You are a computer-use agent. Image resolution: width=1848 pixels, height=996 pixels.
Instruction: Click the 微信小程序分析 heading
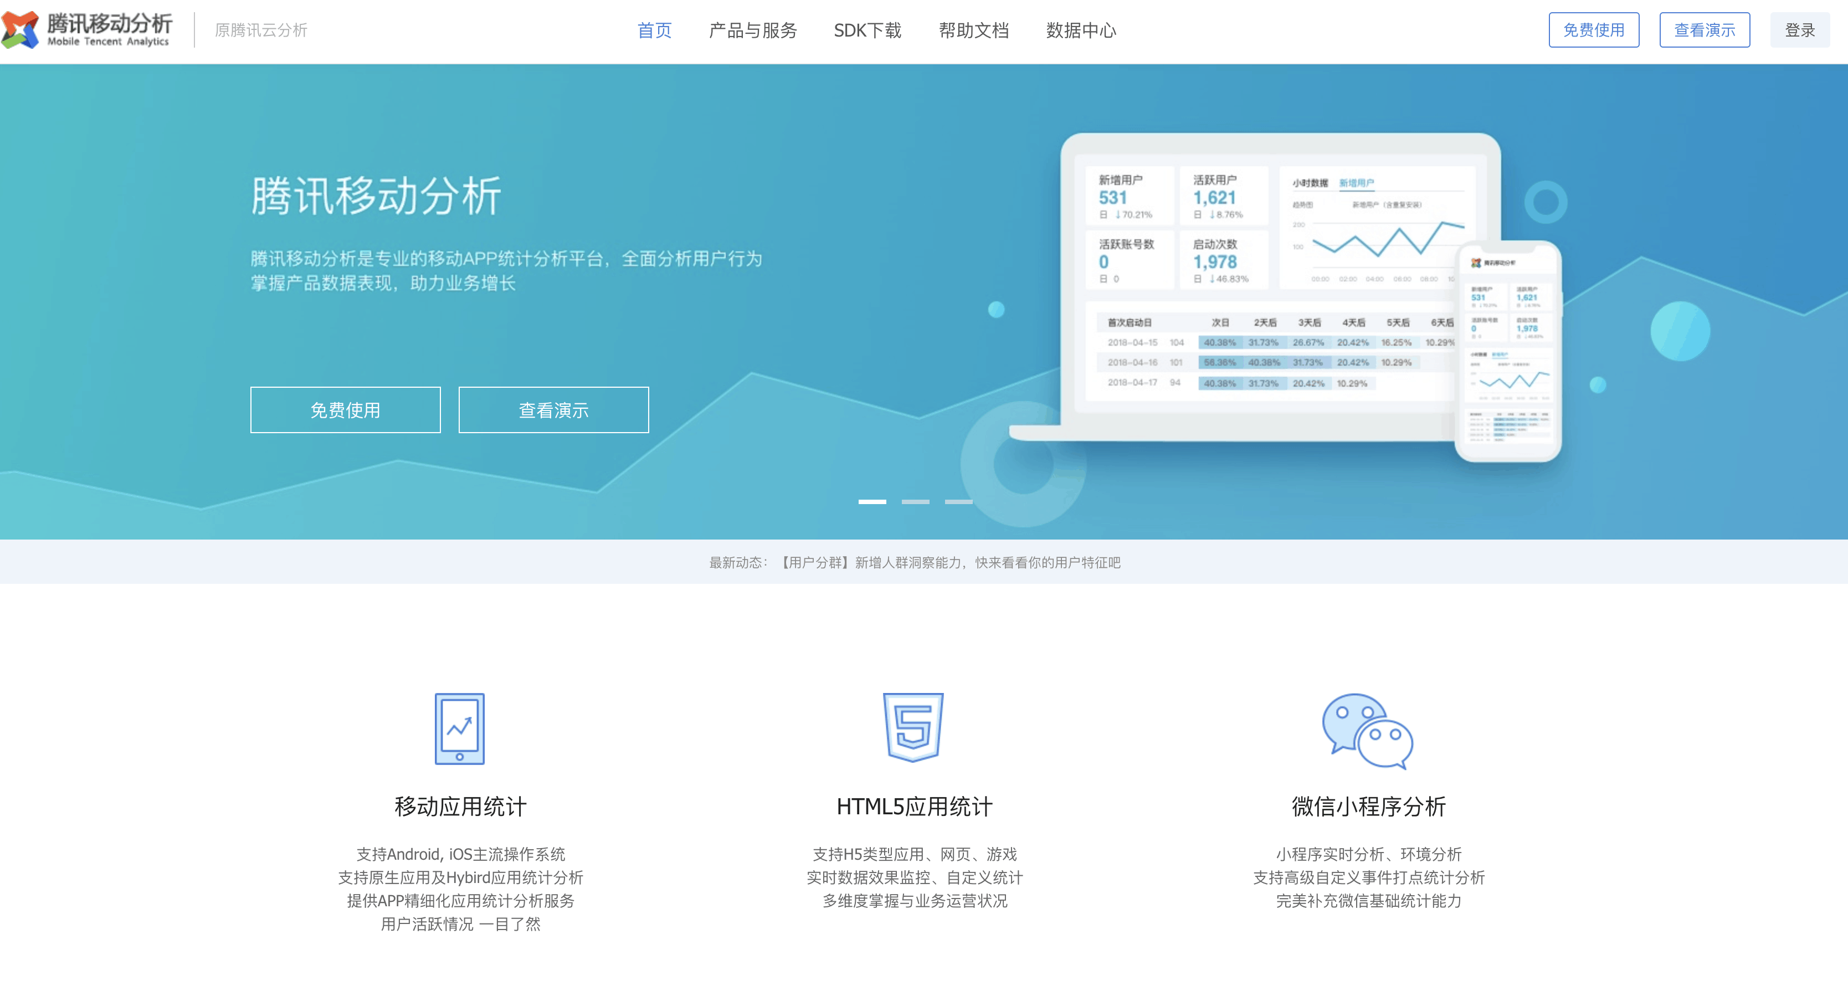coord(1369,807)
